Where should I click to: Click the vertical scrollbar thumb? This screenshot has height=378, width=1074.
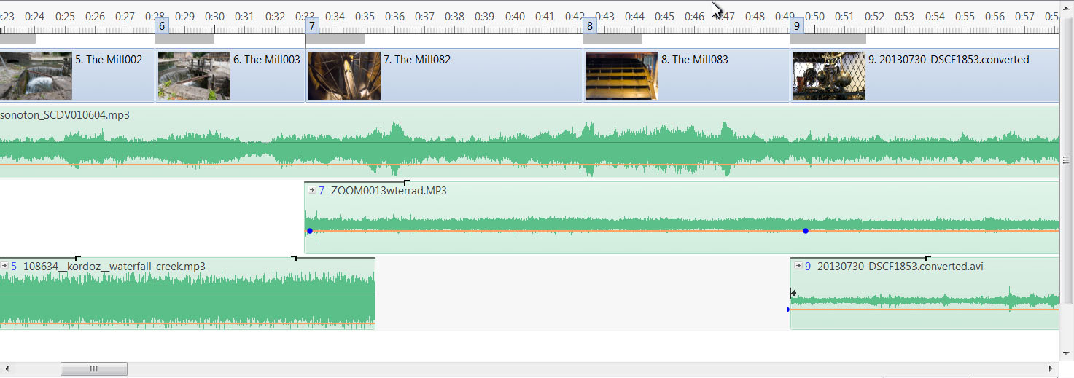[x=1065, y=160]
